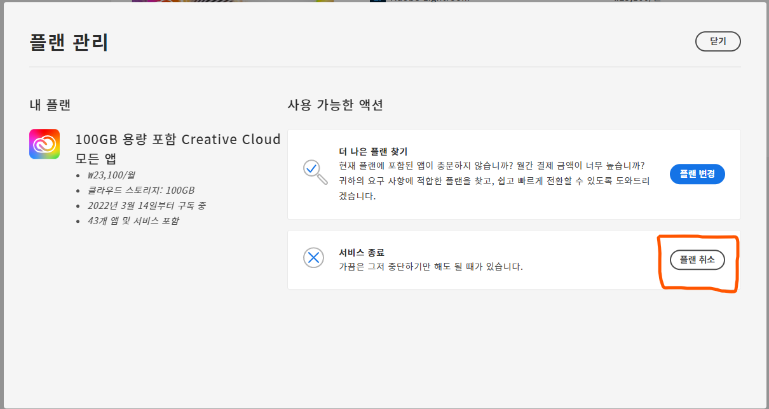Select the 더 나은 플랜 찾기 title
This screenshot has height=409, width=769.
pos(373,151)
